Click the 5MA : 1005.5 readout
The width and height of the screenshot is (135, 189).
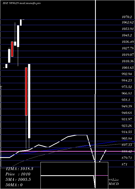(18, 180)
